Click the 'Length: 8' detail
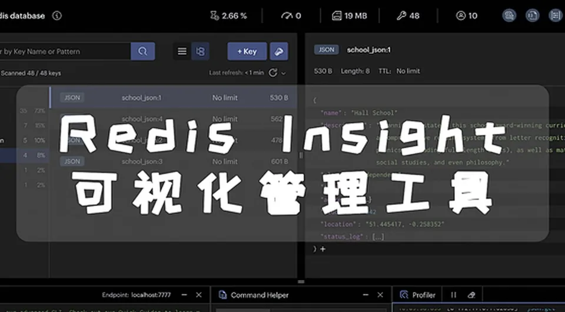This screenshot has height=312, width=565. click(x=355, y=71)
